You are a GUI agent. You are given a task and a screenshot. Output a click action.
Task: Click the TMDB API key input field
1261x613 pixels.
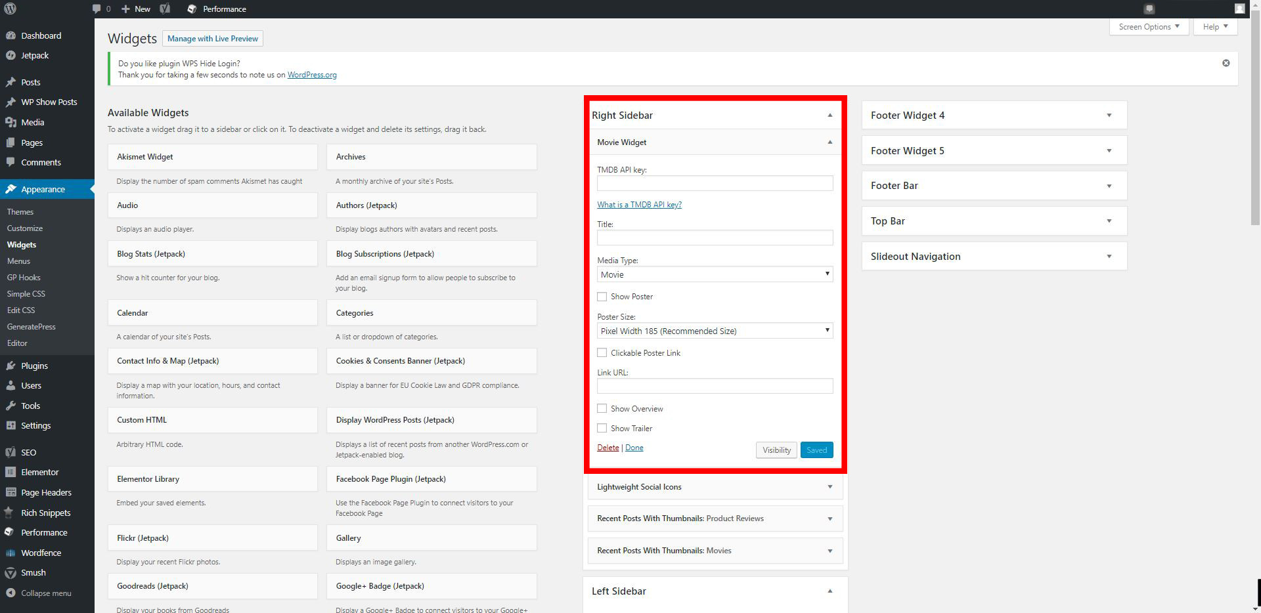click(x=715, y=184)
